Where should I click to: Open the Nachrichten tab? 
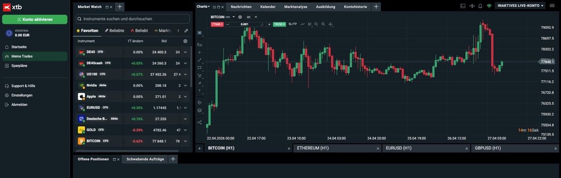[x=241, y=7]
